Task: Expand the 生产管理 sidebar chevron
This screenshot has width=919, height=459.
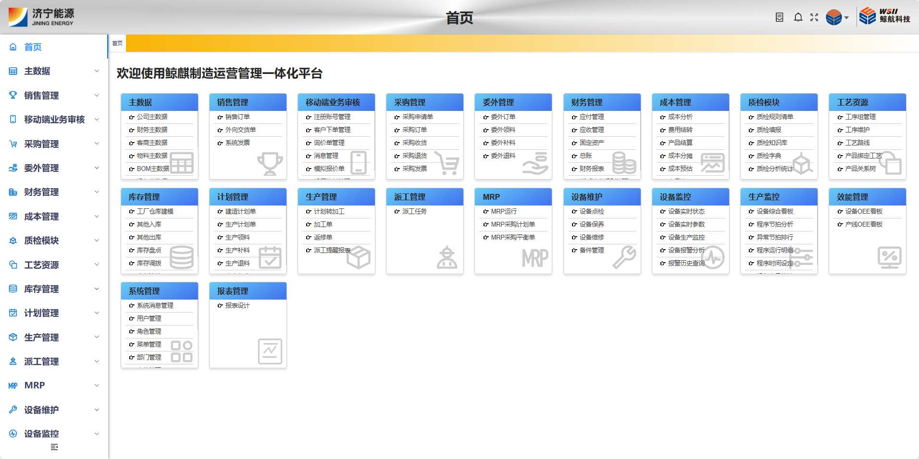Action: coord(97,337)
